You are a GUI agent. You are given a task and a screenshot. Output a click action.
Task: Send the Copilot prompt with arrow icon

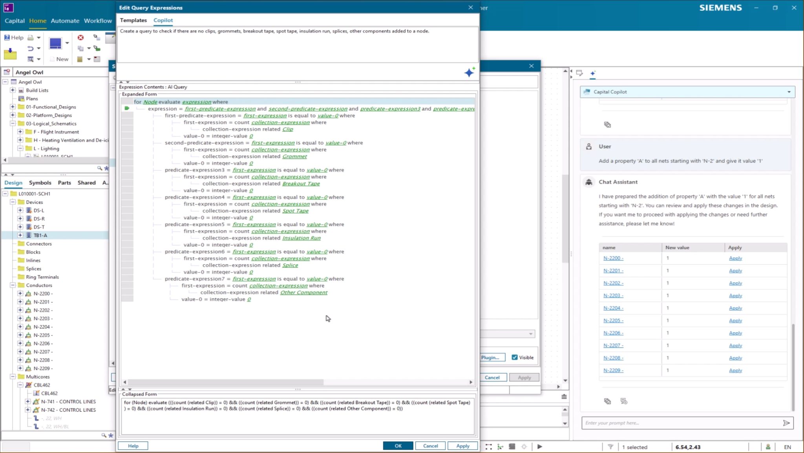point(786,423)
